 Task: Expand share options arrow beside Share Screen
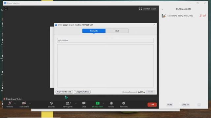(x=103, y=103)
